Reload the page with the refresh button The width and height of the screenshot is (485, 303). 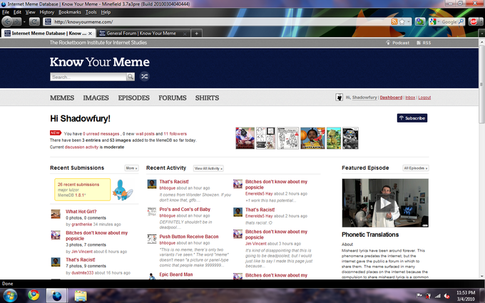point(34,21)
